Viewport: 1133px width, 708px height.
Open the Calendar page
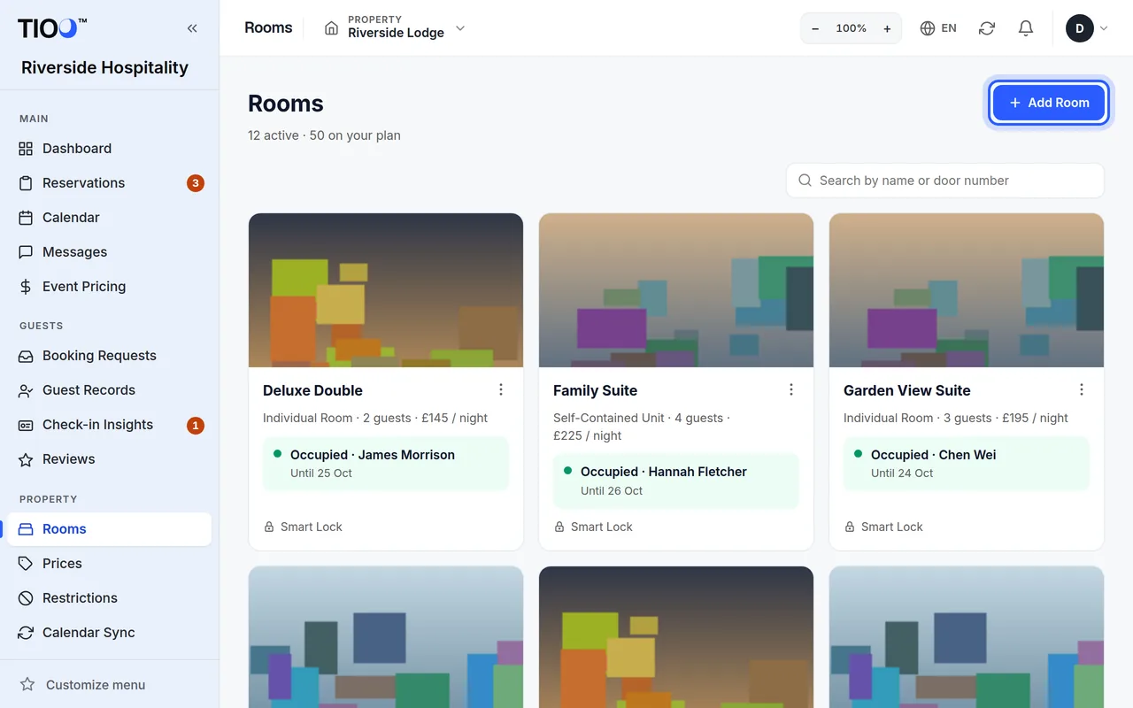[109, 218]
